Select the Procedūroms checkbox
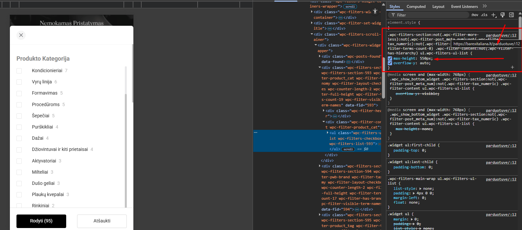This screenshot has height=230, width=522. 19,104
